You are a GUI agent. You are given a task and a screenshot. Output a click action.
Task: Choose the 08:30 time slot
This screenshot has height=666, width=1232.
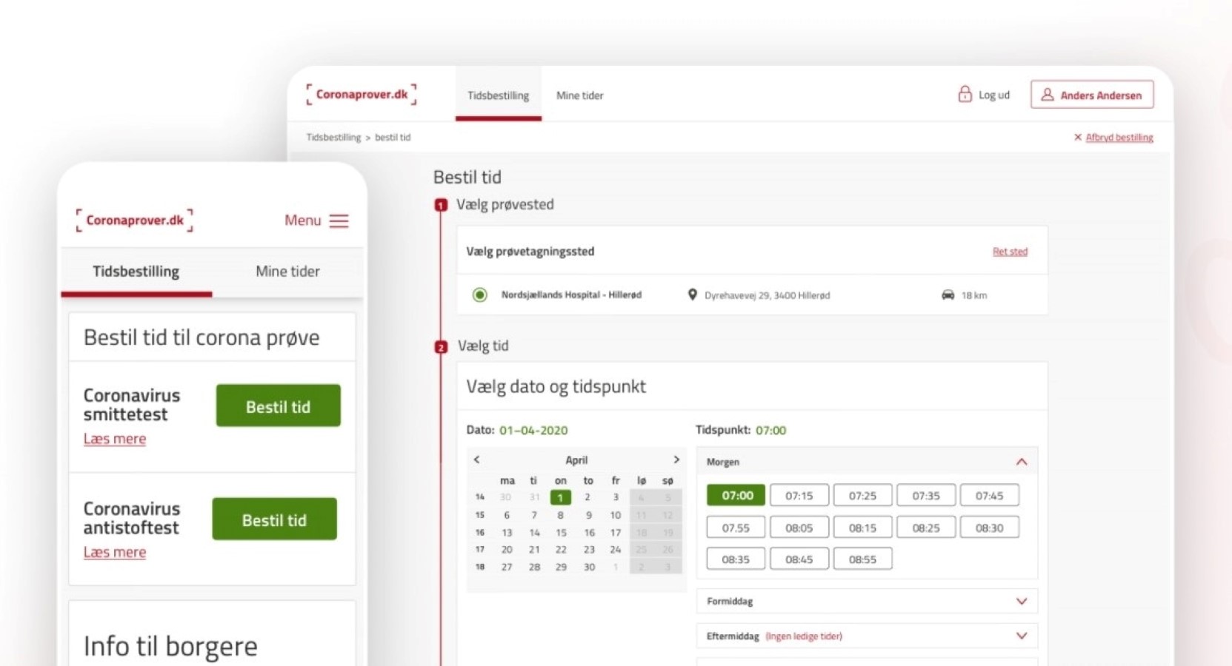[x=989, y=528]
